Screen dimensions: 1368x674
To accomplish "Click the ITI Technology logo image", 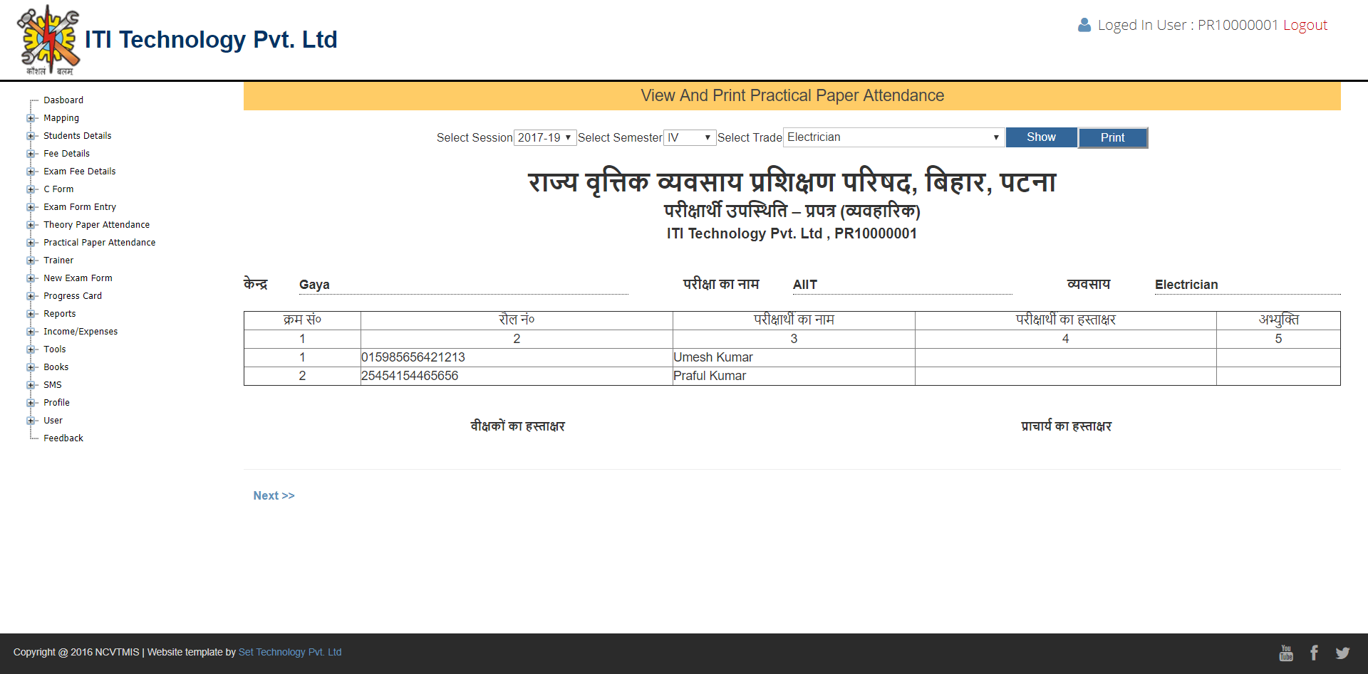I will [48, 40].
